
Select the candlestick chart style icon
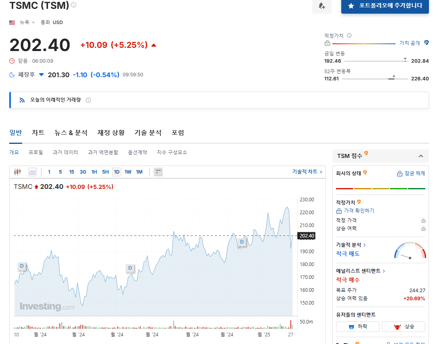pyautogui.click(x=16, y=172)
